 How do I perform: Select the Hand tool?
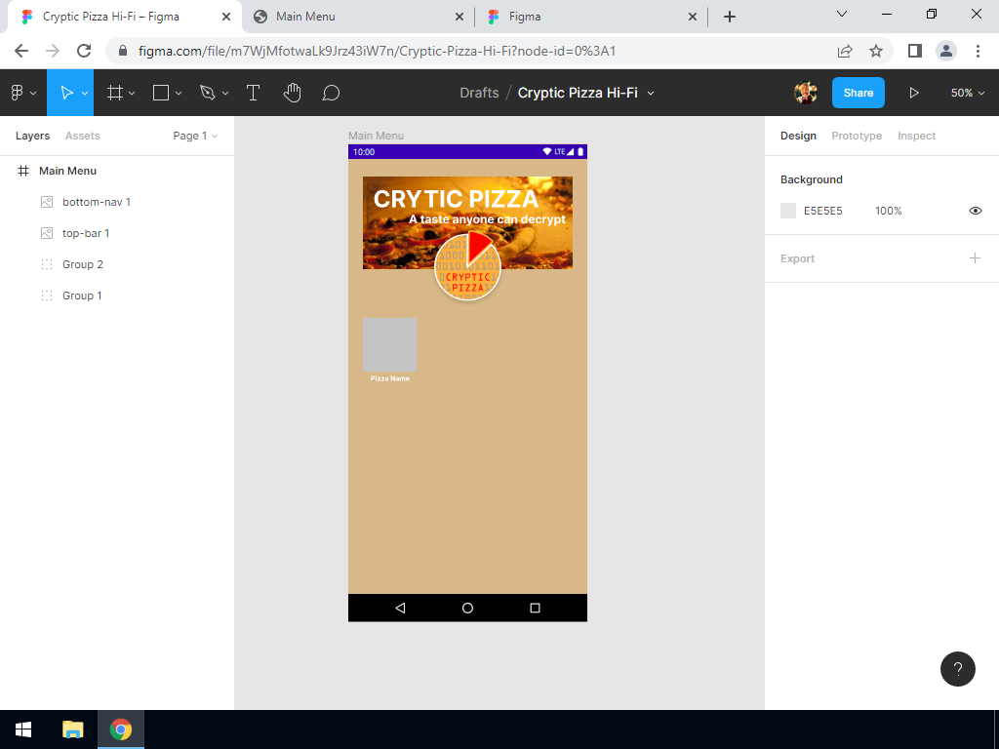pos(292,93)
